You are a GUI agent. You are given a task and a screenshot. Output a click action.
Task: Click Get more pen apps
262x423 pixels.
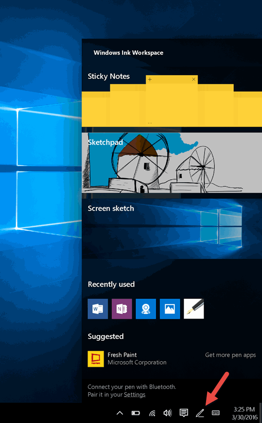tap(231, 355)
